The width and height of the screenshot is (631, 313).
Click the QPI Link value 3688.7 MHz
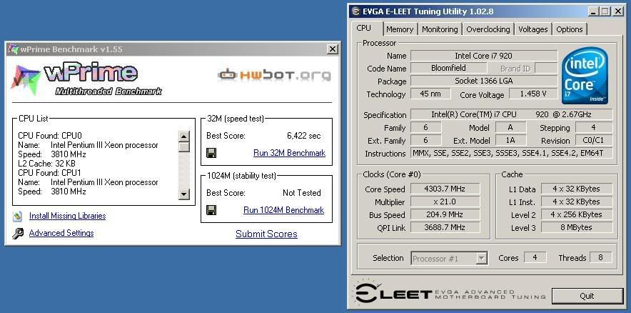[x=445, y=227]
